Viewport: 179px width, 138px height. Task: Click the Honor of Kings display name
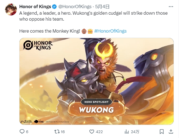coord(35,7)
